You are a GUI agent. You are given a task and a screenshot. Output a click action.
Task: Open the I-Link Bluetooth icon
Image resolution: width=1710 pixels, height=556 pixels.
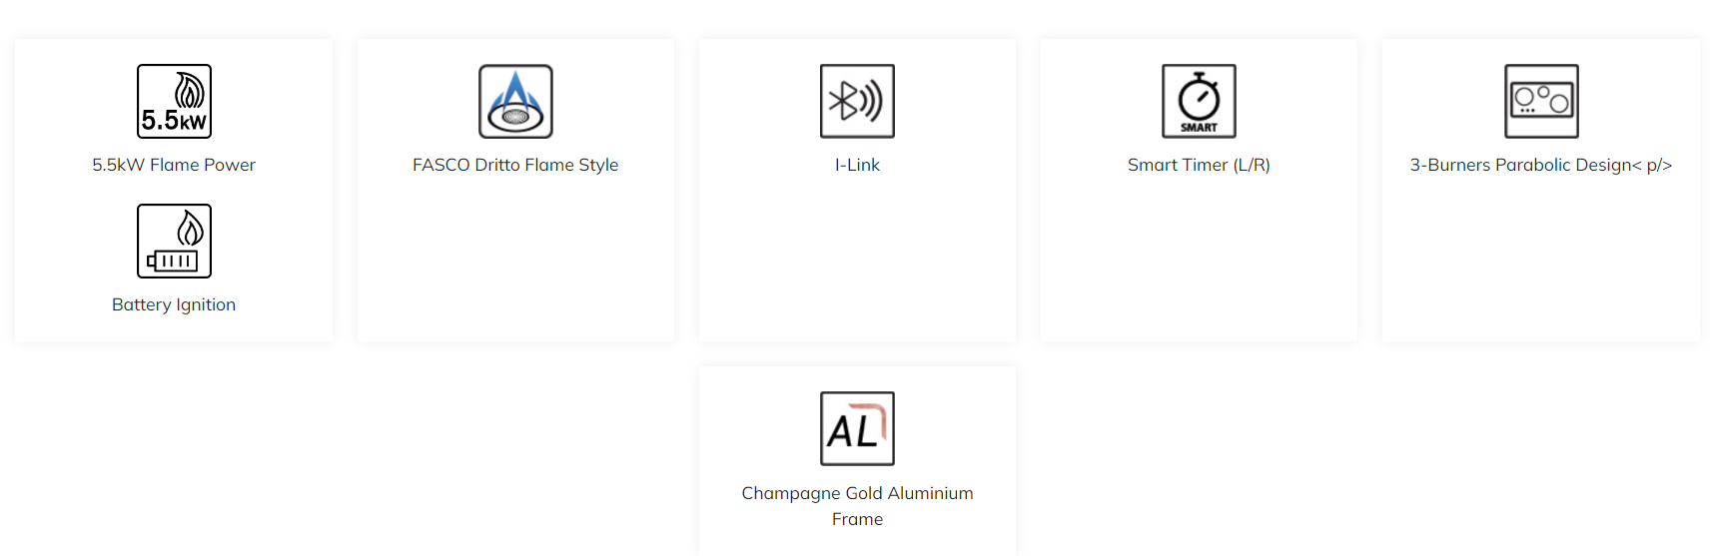tap(857, 101)
